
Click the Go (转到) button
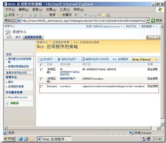coord(157,20)
